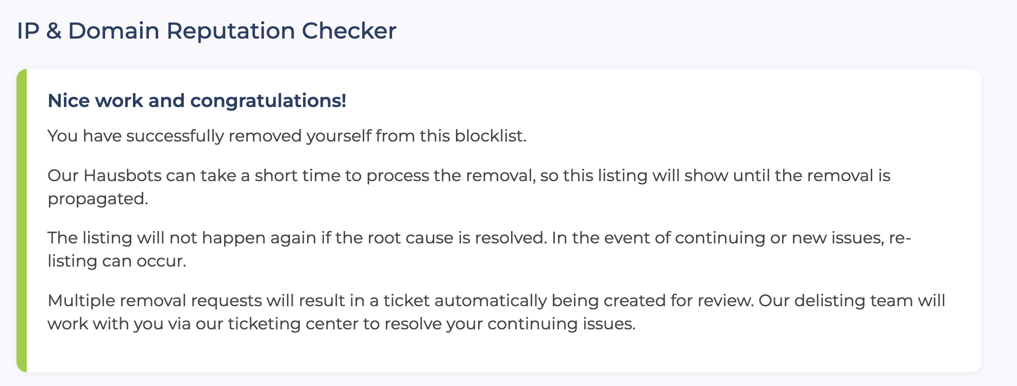1017x386 pixels.
Task: Click the green accent bar on the card
Action: (22, 220)
